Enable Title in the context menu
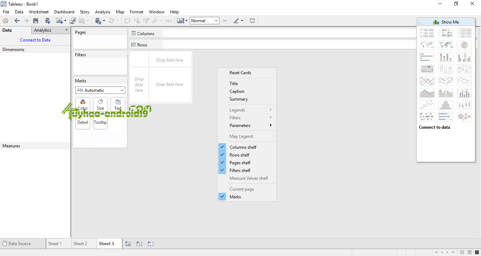The width and height of the screenshot is (481, 256). point(234,83)
